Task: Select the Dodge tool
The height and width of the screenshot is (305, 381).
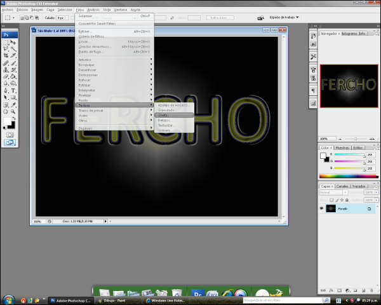Action: pos(13,83)
